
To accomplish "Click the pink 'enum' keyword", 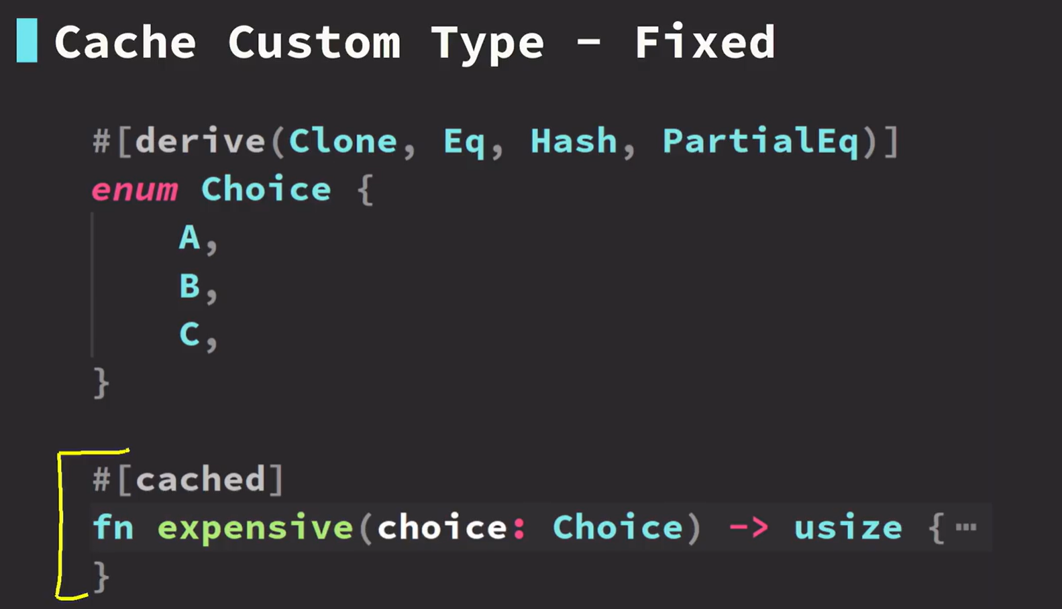I will click(x=135, y=190).
